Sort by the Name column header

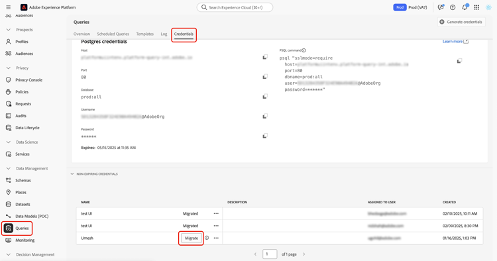(x=85, y=202)
